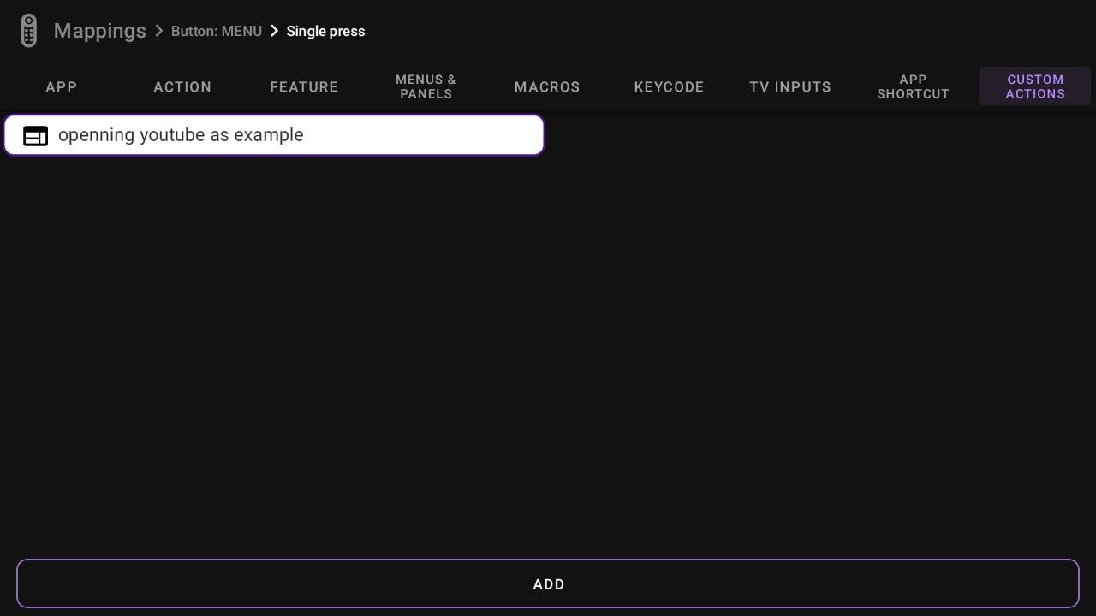Switch to the MACROS tab
The width and height of the screenshot is (1096, 616).
(x=547, y=86)
